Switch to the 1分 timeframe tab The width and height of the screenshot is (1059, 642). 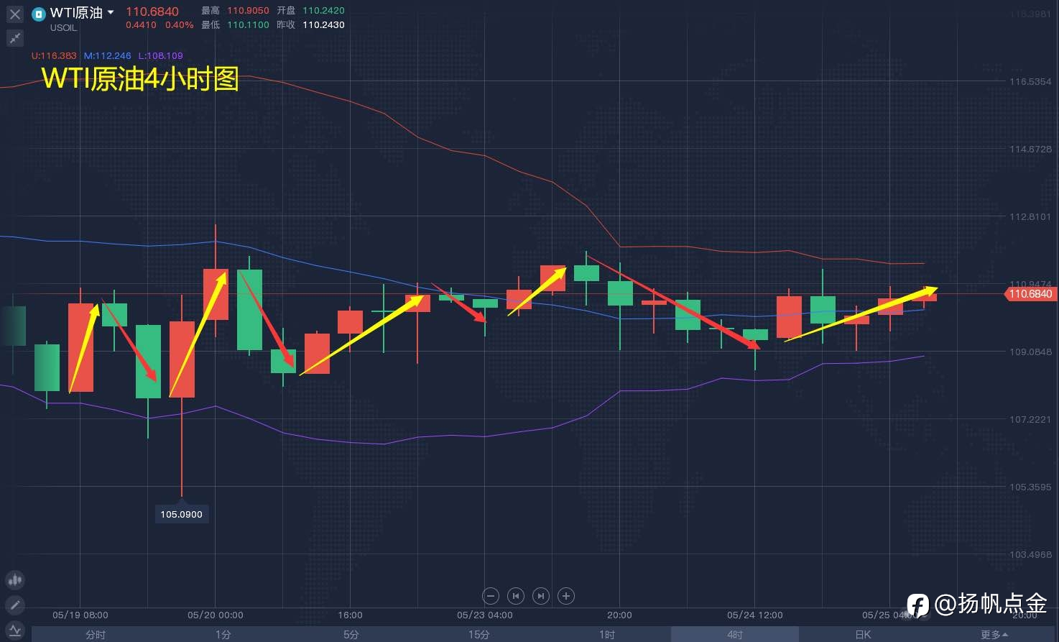(x=223, y=634)
